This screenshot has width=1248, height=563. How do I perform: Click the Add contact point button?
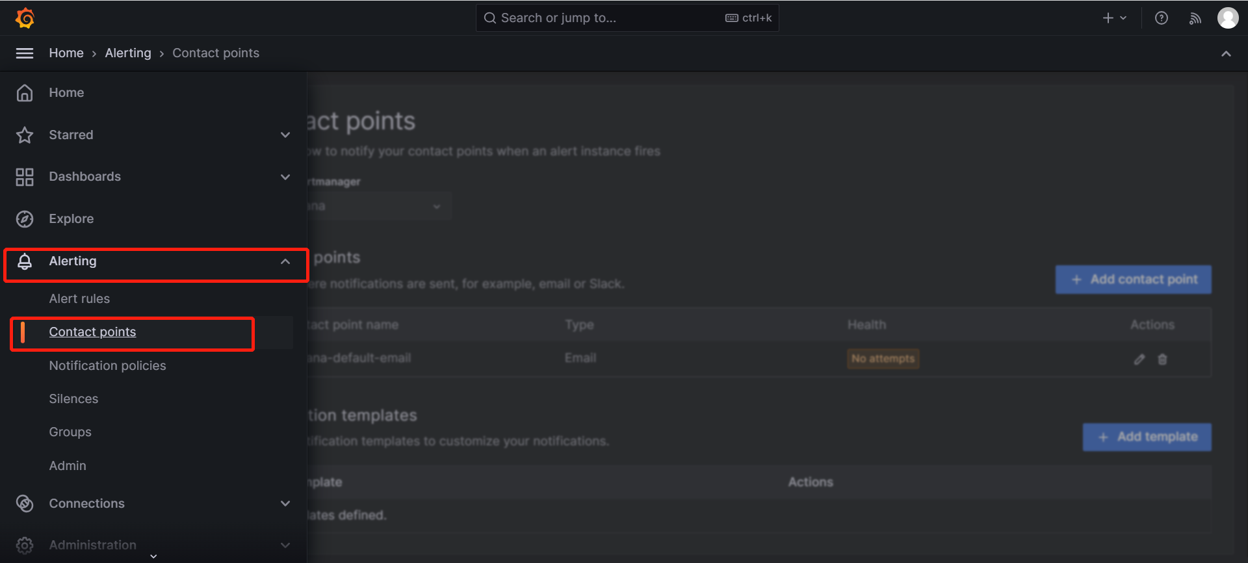[1133, 280]
